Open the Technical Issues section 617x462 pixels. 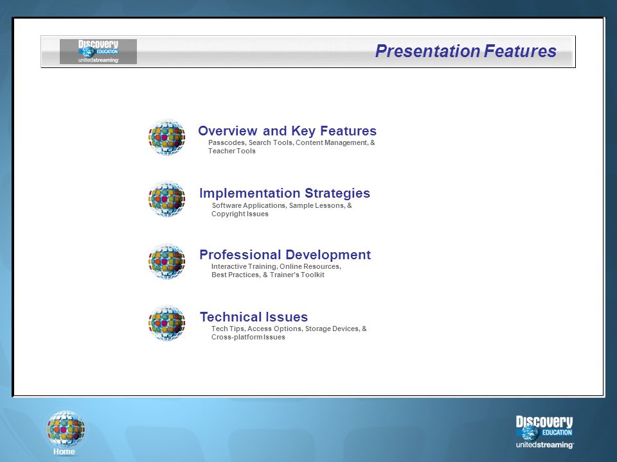pyautogui.click(x=254, y=316)
